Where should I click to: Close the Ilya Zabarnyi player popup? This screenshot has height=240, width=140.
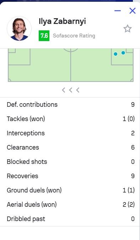(133, 11)
